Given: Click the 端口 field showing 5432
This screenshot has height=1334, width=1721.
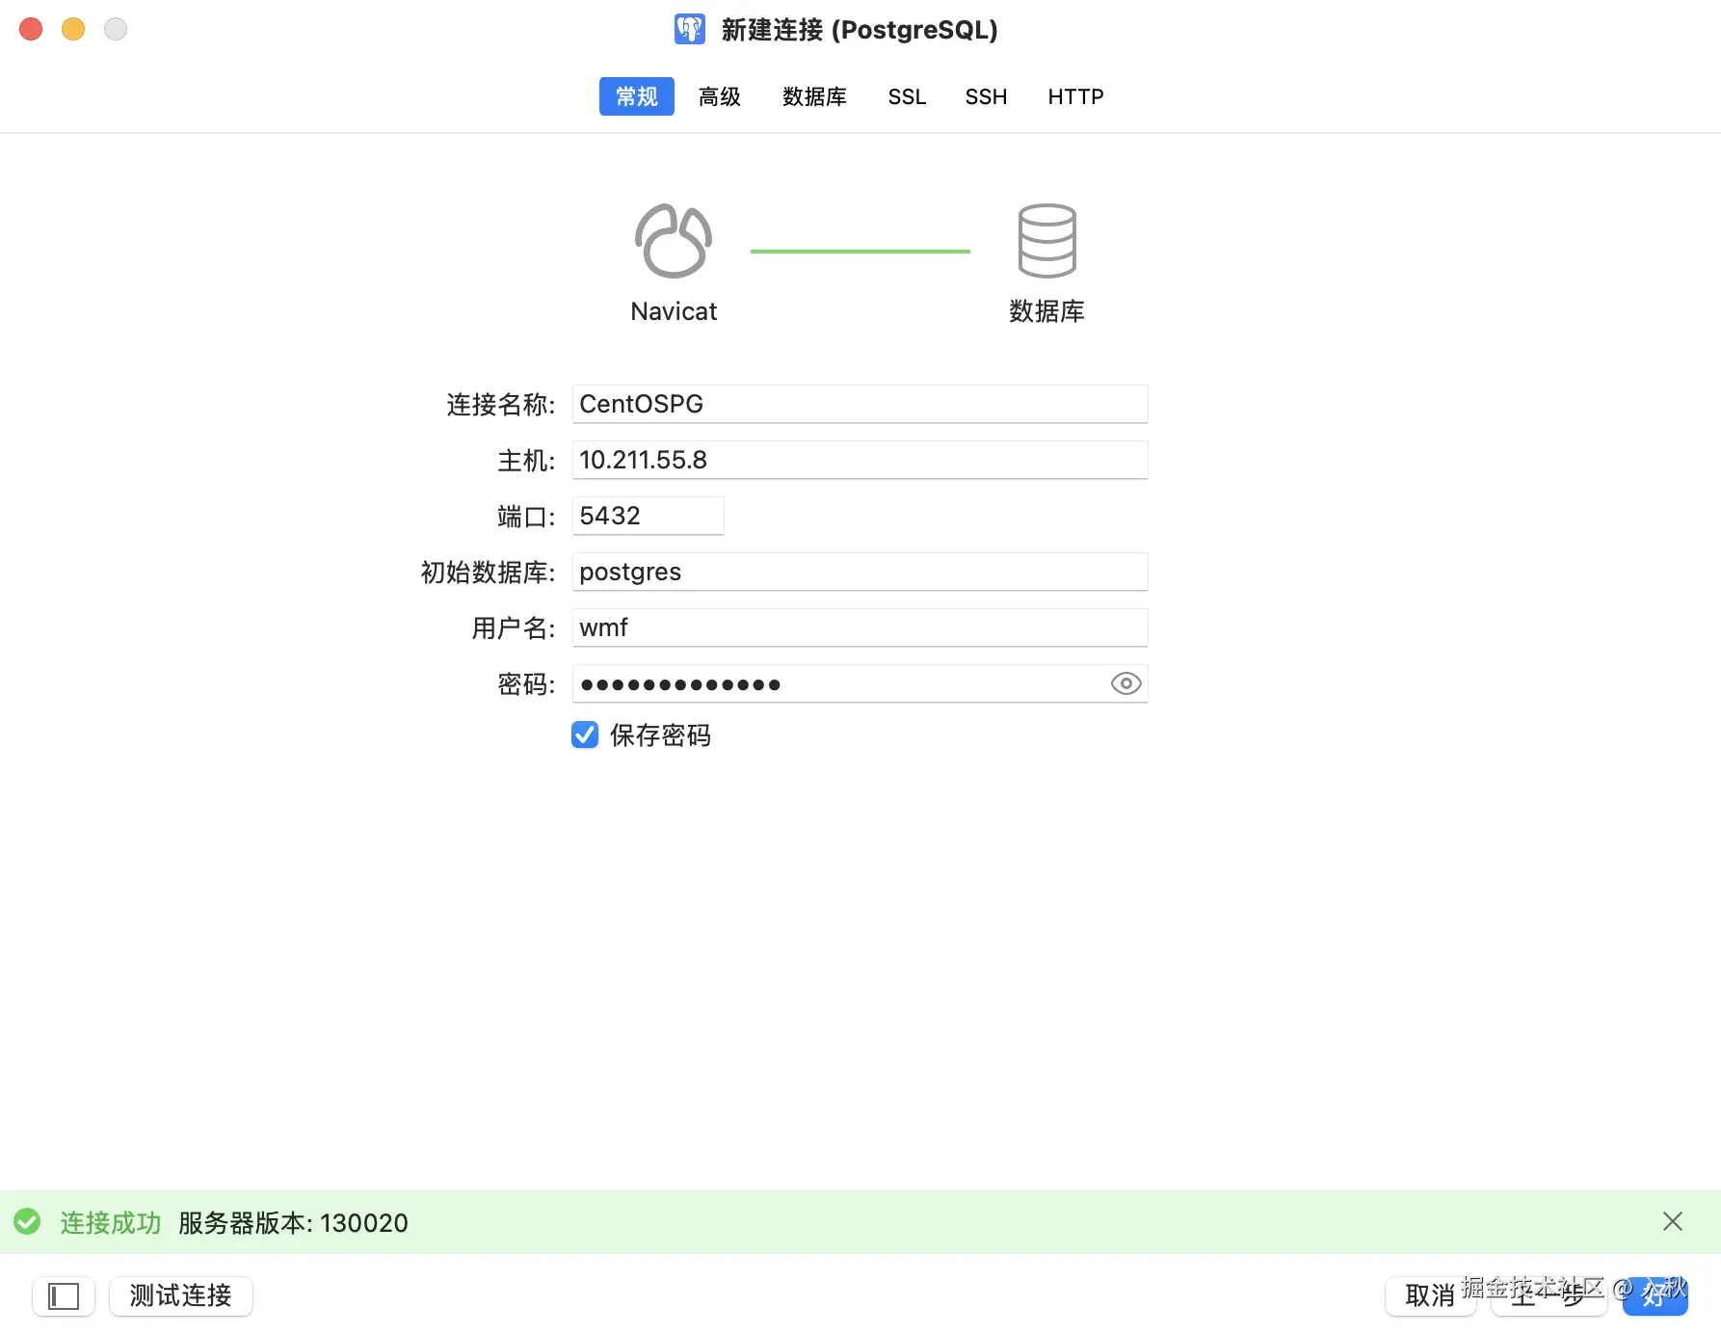Looking at the screenshot, I should click(648, 516).
